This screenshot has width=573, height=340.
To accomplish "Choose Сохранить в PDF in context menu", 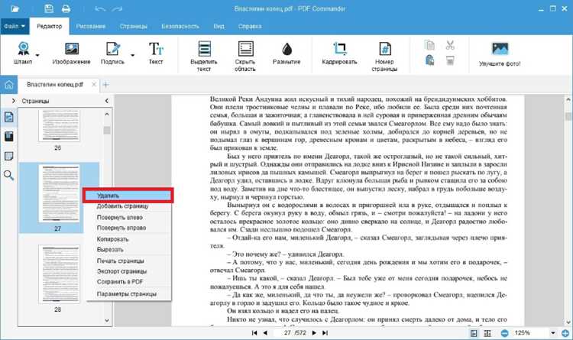I will tap(128, 281).
